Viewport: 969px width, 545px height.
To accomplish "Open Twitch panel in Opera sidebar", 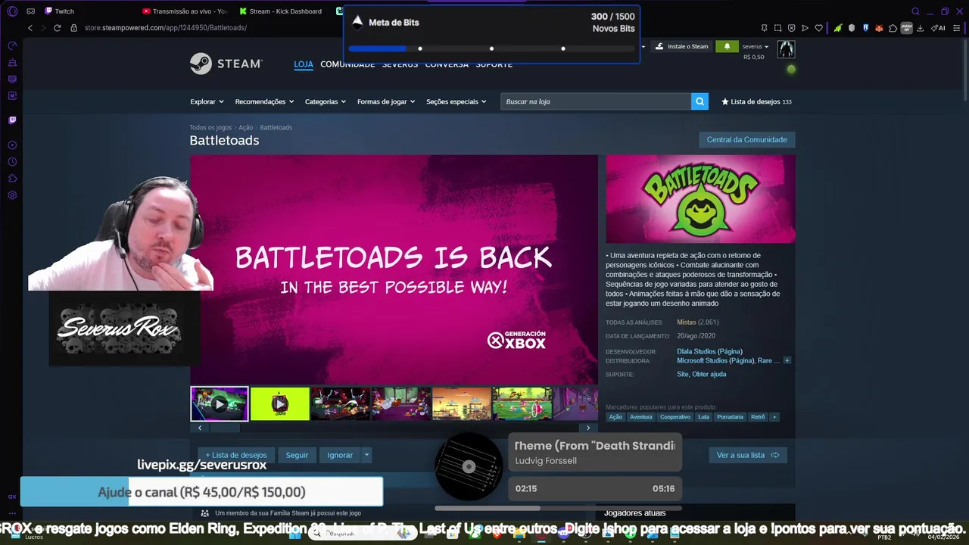I will click(12, 120).
